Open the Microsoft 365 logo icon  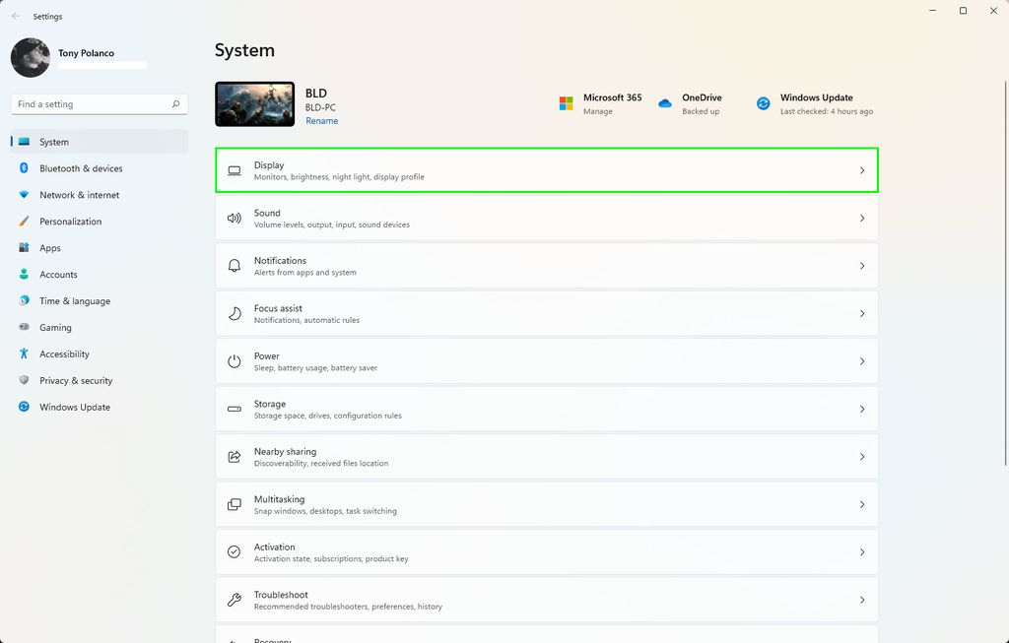pyautogui.click(x=567, y=103)
